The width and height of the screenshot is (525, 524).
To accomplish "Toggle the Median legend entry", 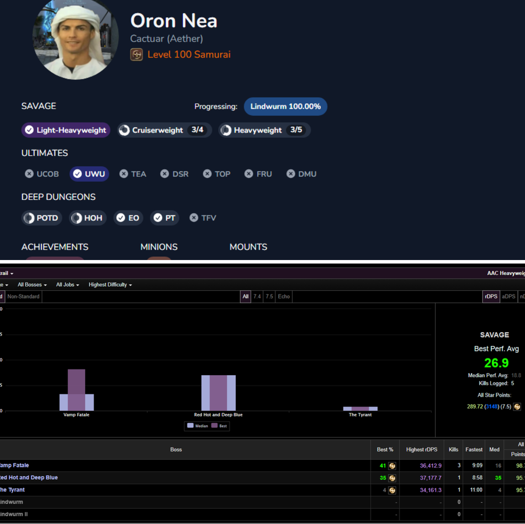I will 198,426.
